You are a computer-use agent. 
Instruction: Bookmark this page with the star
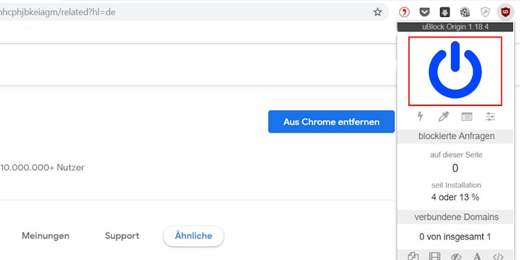[378, 12]
